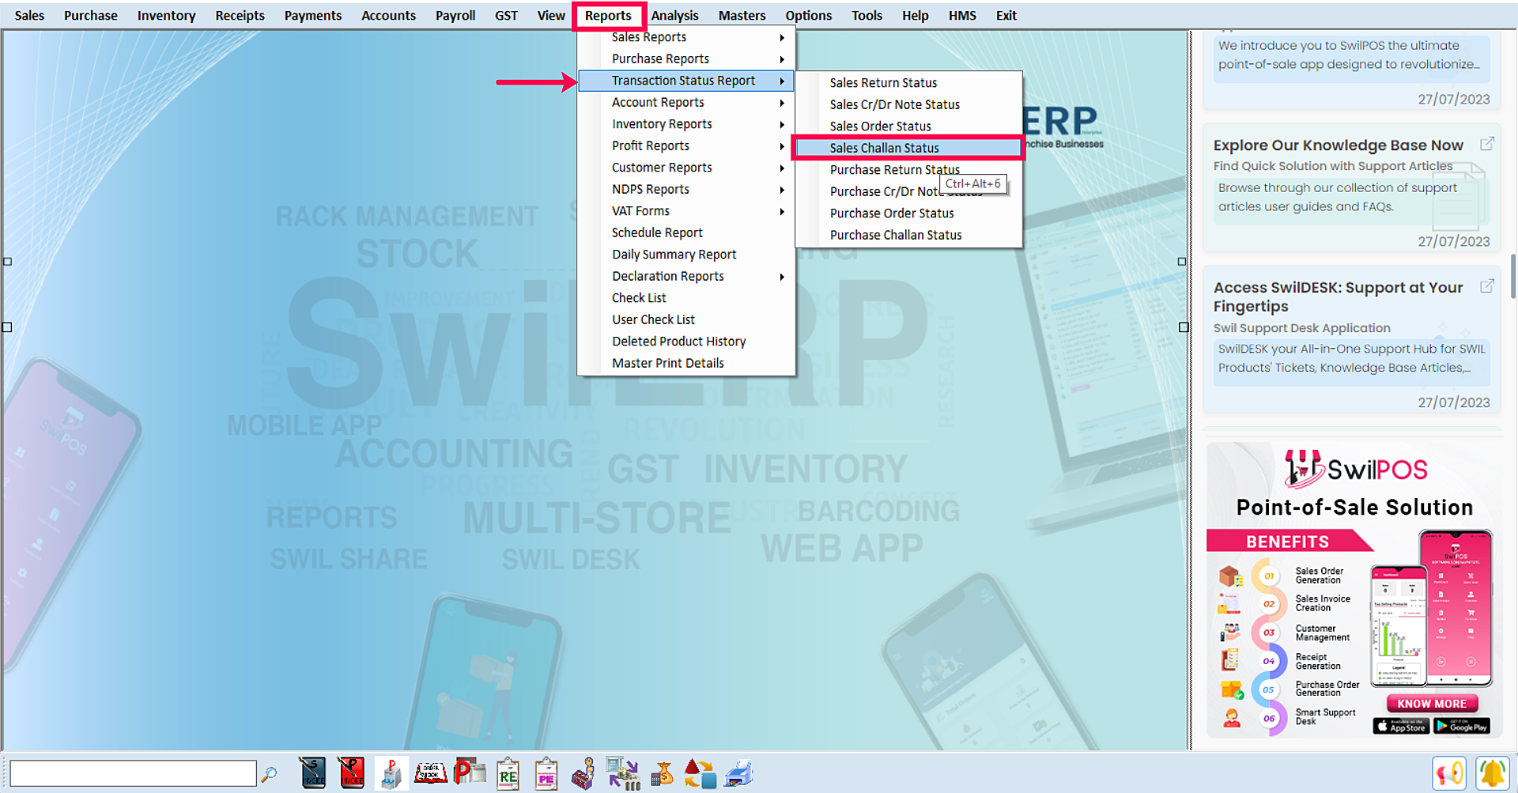Select Purchase Challan Status

pyautogui.click(x=908, y=235)
